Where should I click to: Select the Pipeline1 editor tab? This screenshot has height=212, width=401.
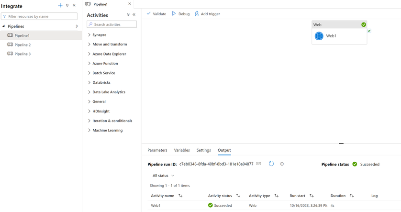click(100, 4)
